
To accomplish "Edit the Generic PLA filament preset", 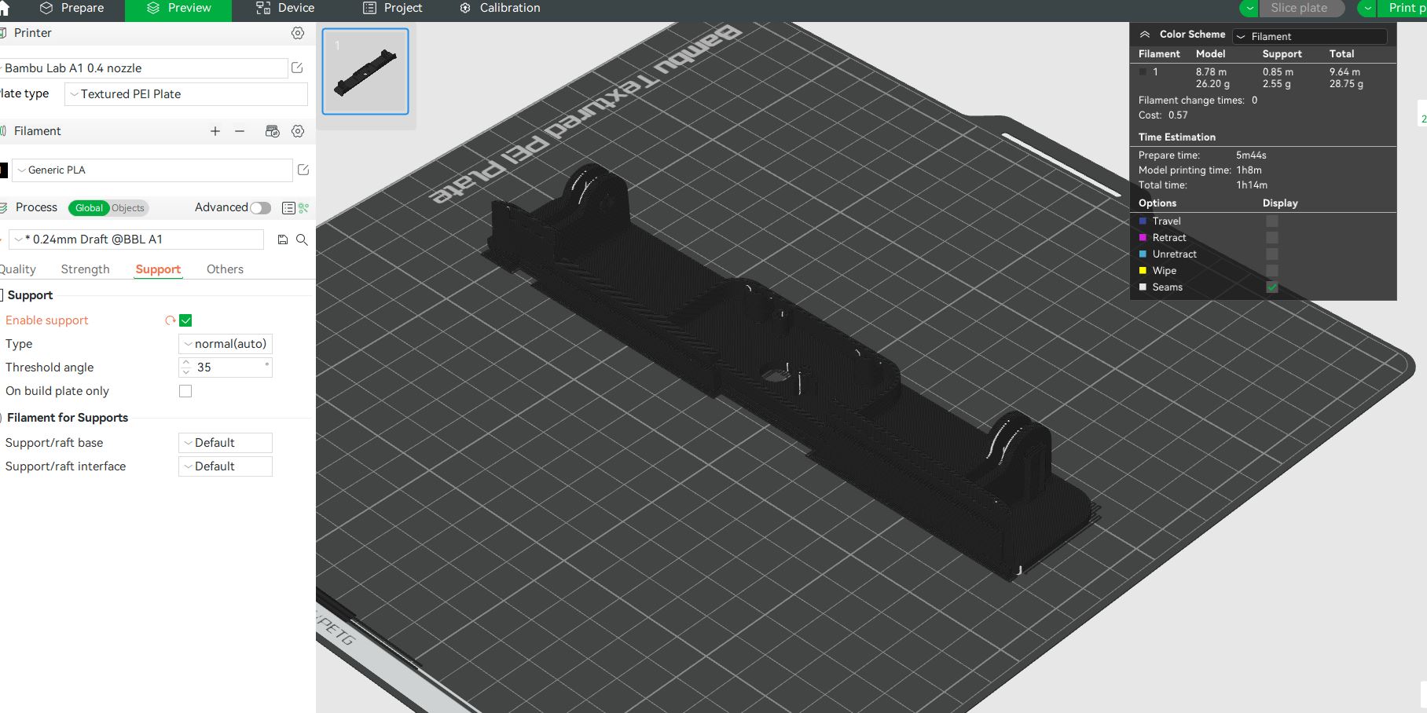I will pyautogui.click(x=303, y=170).
